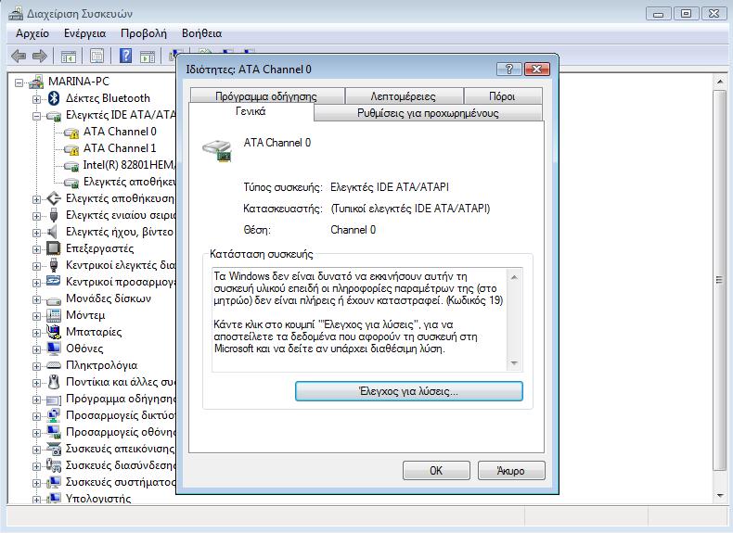Click the Μονάδες δίσκων disk drive icon
Viewport: 733px width, 533px height.
click(x=54, y=299)
